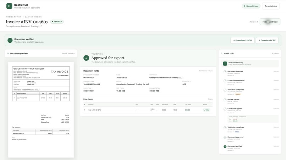This screenshot has width=286, height=160.
Task: Click the Document ingested event title
Action: pyautogui.click(x=235, y=71)
